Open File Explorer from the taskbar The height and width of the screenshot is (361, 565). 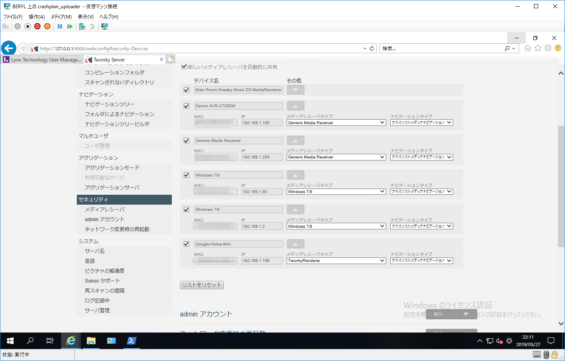[x=91, y=341]
